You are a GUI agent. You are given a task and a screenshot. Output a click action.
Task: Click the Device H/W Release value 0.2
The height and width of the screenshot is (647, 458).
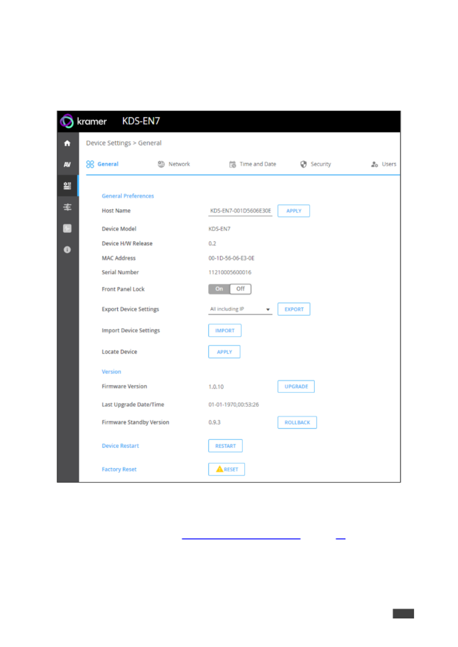point(212,244)
